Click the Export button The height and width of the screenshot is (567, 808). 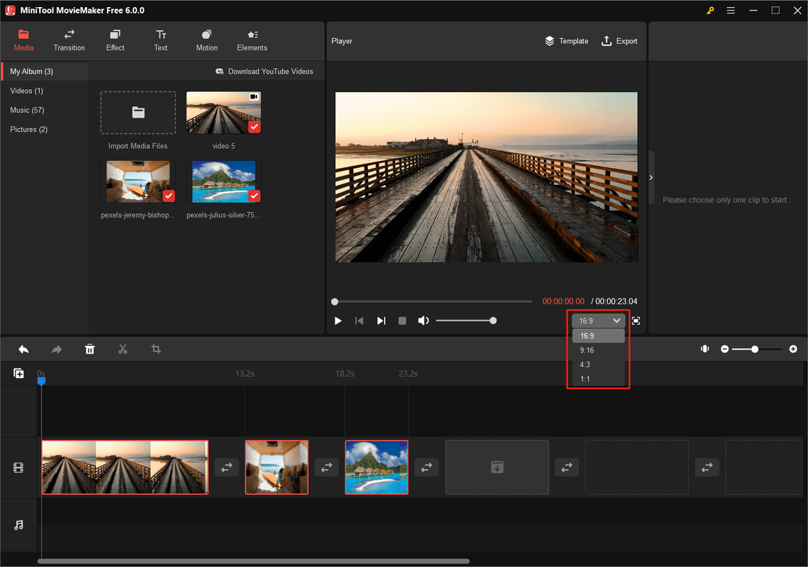[619, 40]
